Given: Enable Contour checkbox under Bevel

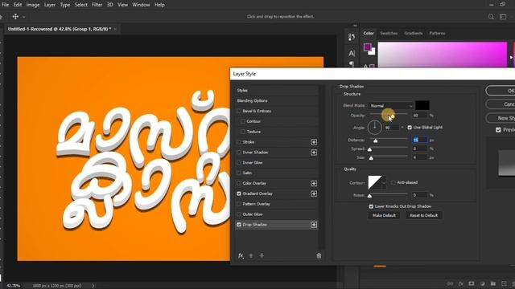Looking at the screenshot, I should [x=243, y=121].
